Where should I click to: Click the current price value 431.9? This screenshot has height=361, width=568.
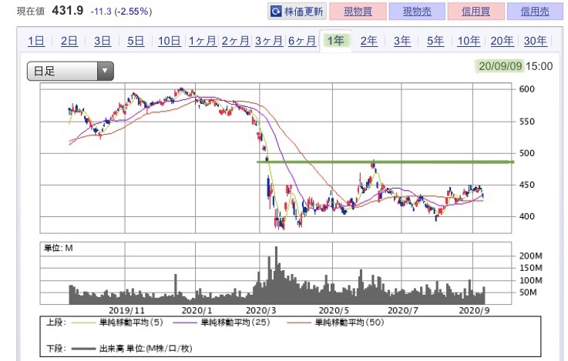[67, 11]
